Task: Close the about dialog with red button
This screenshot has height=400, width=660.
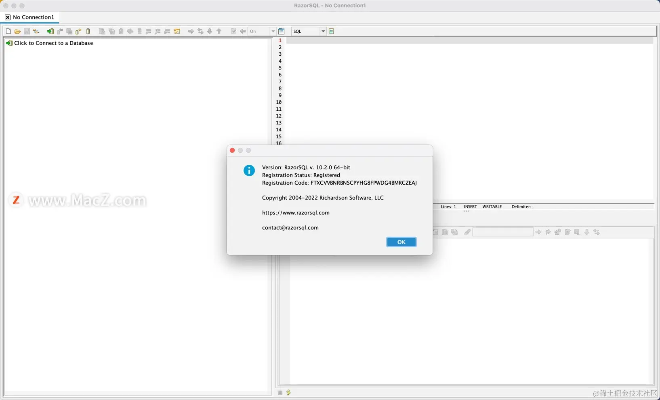Action: [232, 150]
